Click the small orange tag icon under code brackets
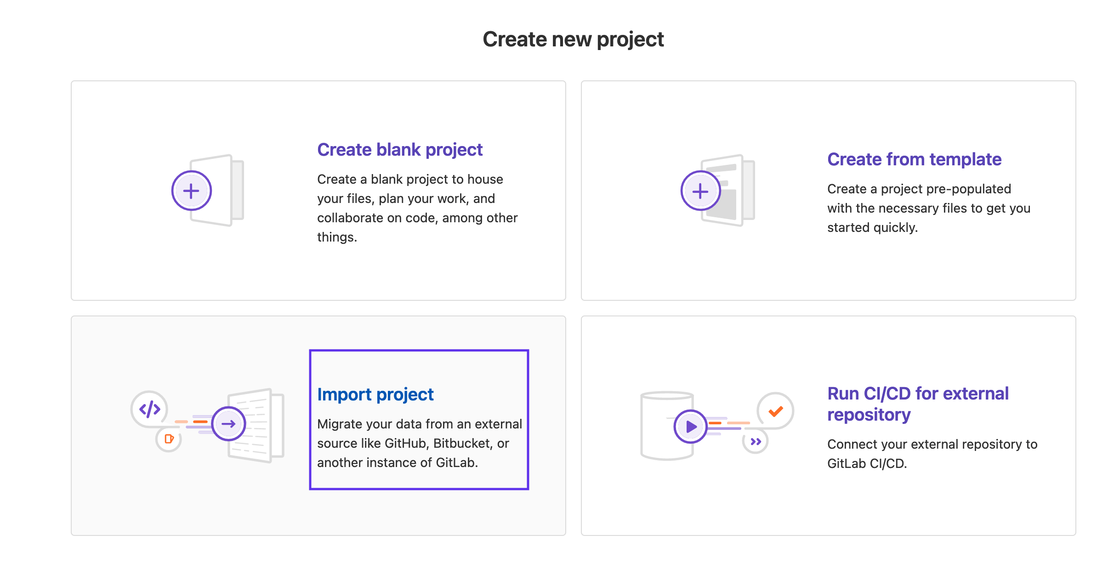 [169, 439]
